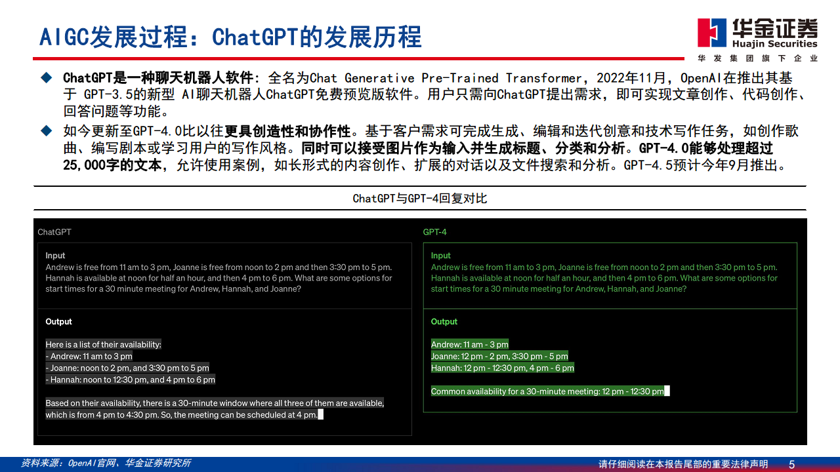The height and width of the screenshot is (472, 840).
Task: Click the line "- Hannah: noon to 12:30 pm, and 4 pm to 6 pm"
Action: (x=130, y=380)
